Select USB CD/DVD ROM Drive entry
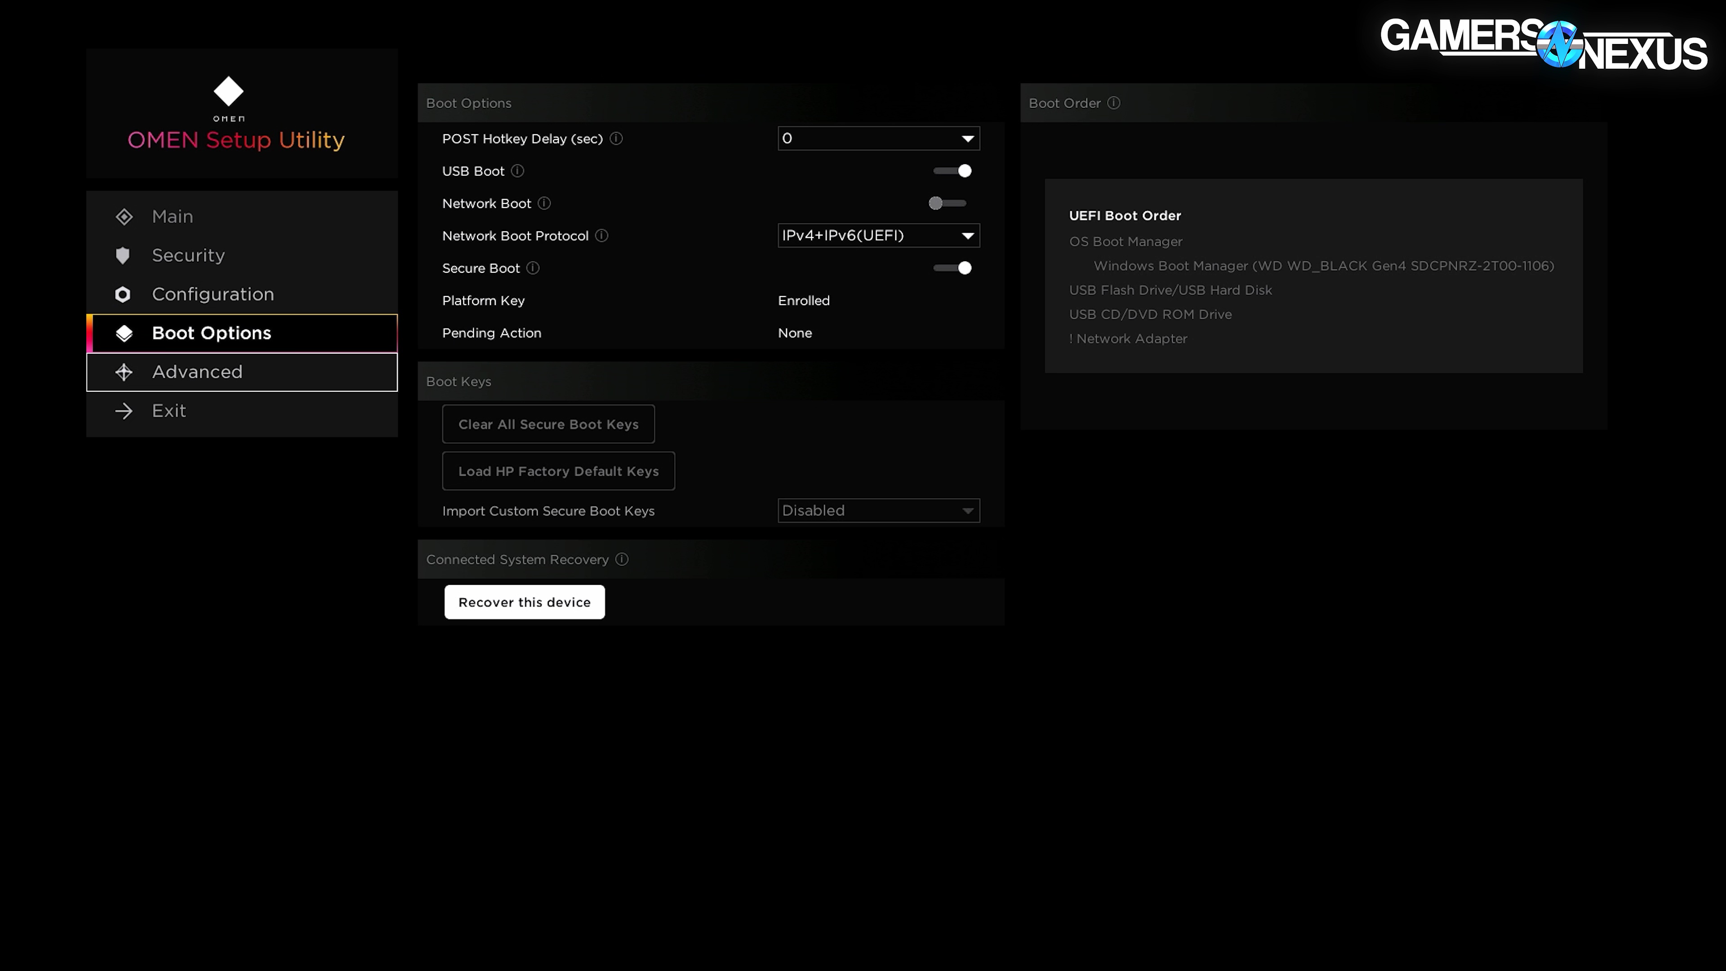1726x971 pixels. click(1151, 314)
